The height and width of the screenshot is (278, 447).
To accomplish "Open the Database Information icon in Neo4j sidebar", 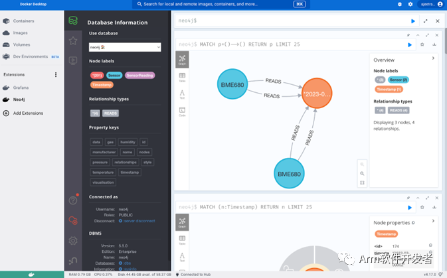I will pos(73,21).
